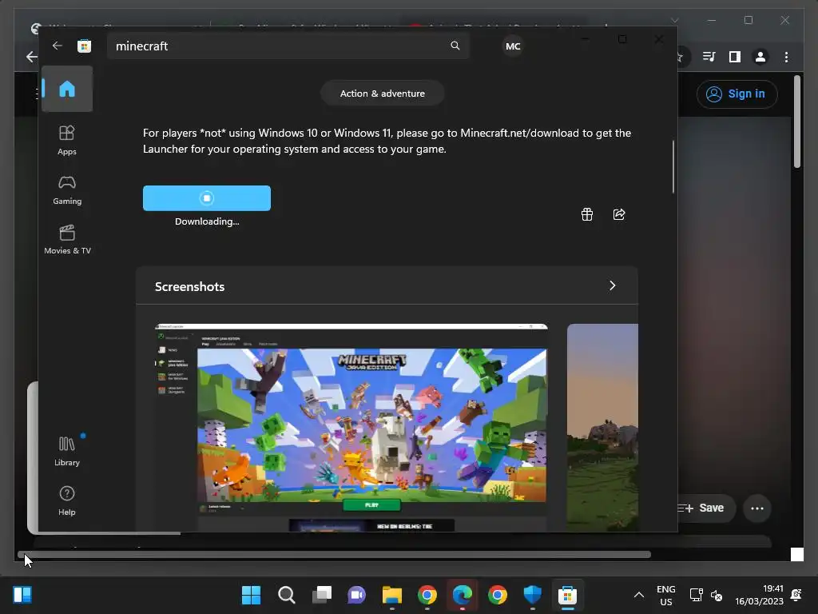The image size is (818, 614).
Task: Click the search magnifier in Store search box
Action: click(x=455, y=46)
